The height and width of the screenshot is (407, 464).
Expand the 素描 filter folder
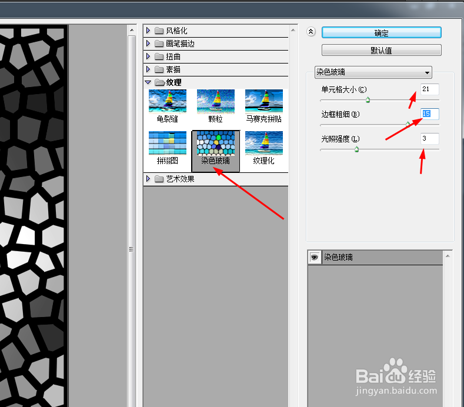point(148,69)
